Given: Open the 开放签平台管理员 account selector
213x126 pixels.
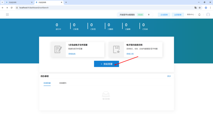Looking at the screenshot, I should pos(127,15).
